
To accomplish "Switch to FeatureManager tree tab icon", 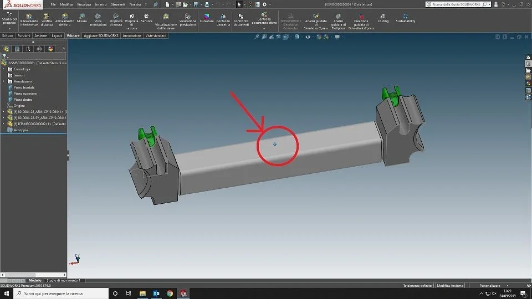I will point(6,49).
